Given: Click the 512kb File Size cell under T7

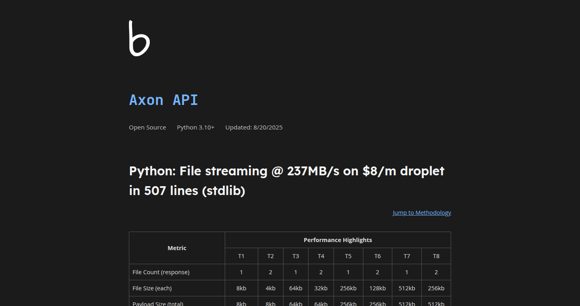Looking at the screenshot, I should 407,288.
